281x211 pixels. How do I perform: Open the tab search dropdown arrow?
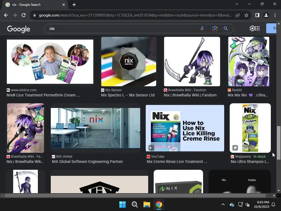pyautogui.click(x=237, y=4)
